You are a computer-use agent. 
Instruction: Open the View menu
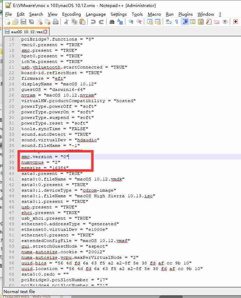(52, 14)
